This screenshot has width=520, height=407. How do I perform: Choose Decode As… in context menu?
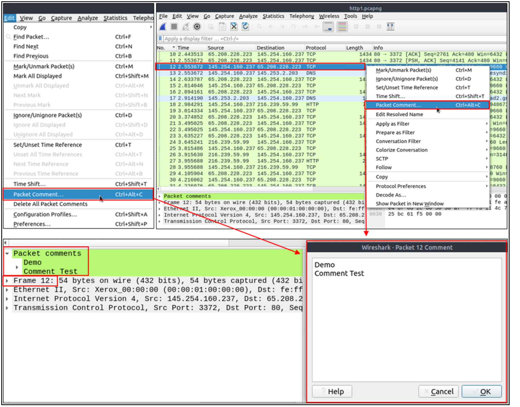coord(427,195)
